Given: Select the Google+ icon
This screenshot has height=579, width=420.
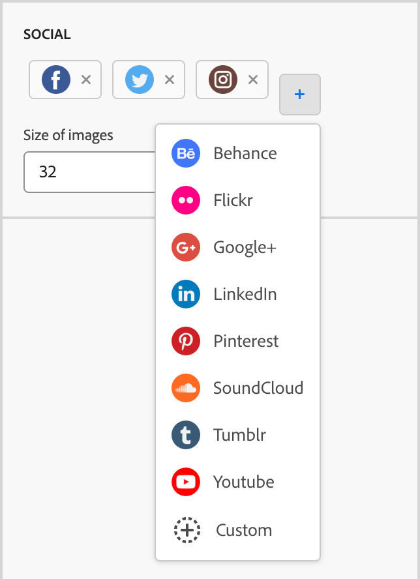Looking at the screenshot, I should tap(186, 247).
